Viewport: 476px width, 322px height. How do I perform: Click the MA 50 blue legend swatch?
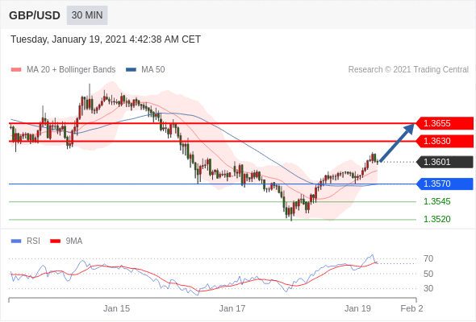click(132, 70)
